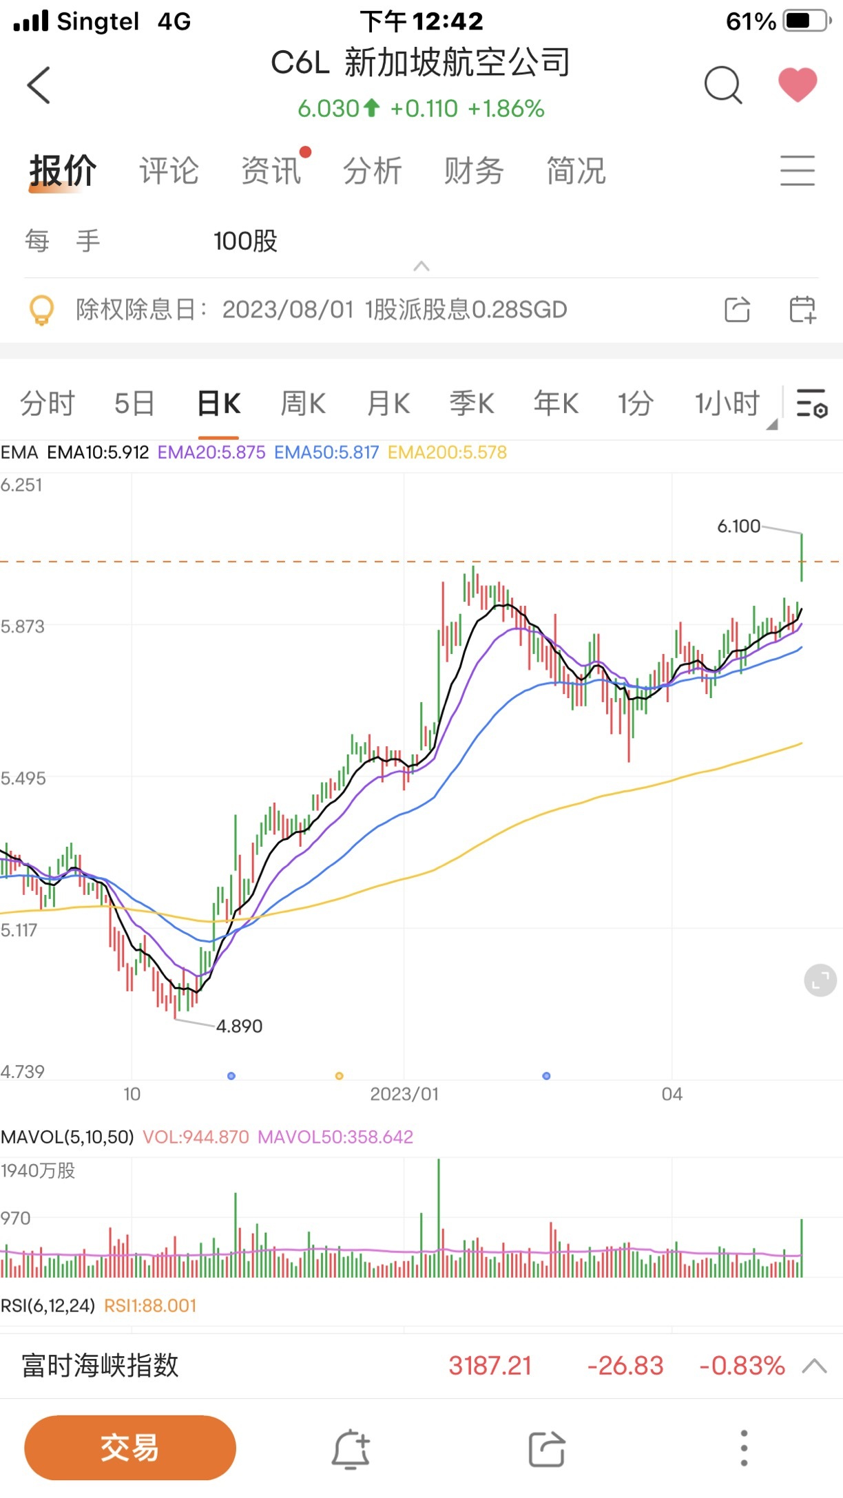The height and width of the screenshot is (1498, 843).
Task: Go to the 简况 tab
Action: (x=576, y=171)
